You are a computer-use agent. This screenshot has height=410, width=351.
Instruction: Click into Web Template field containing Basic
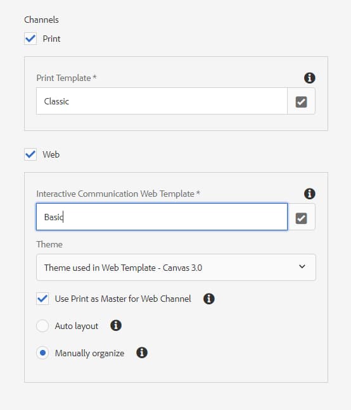click(x=162, y=217)
